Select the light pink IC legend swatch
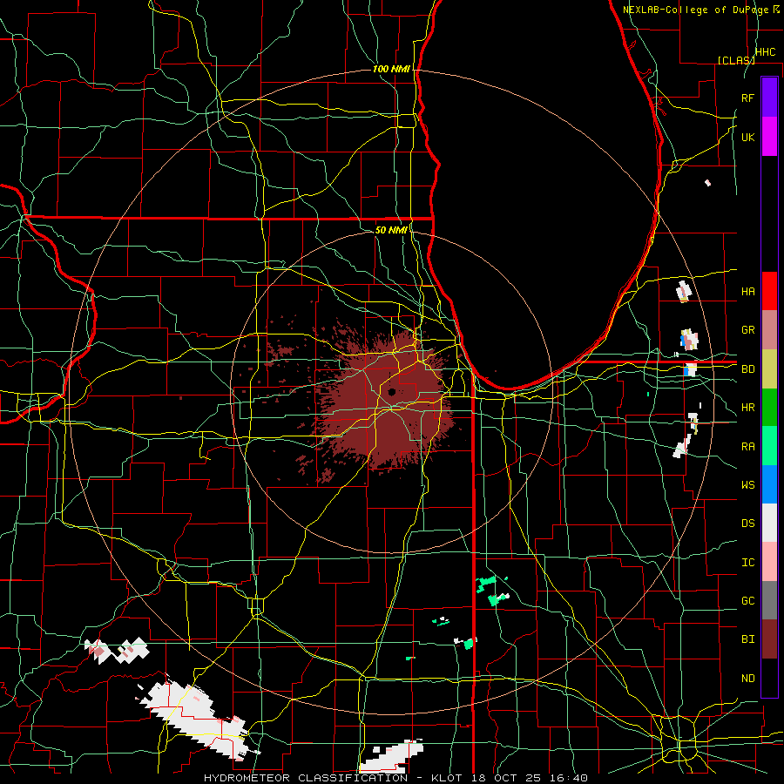 769,562
